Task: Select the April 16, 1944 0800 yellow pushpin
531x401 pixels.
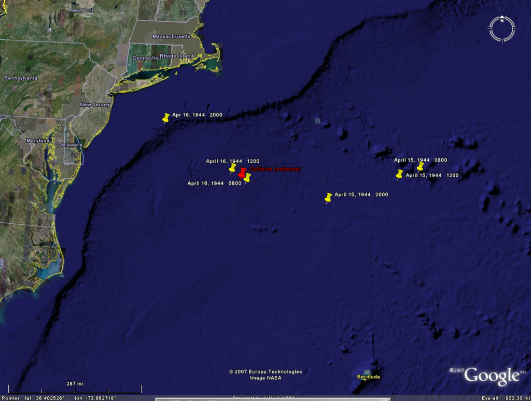Action: point(247,178)
